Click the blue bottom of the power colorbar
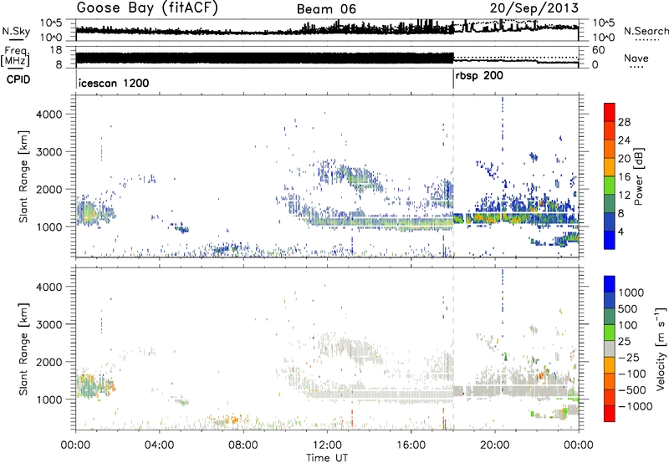The width and height of the screenshot is (669, 463). [610, 240]
